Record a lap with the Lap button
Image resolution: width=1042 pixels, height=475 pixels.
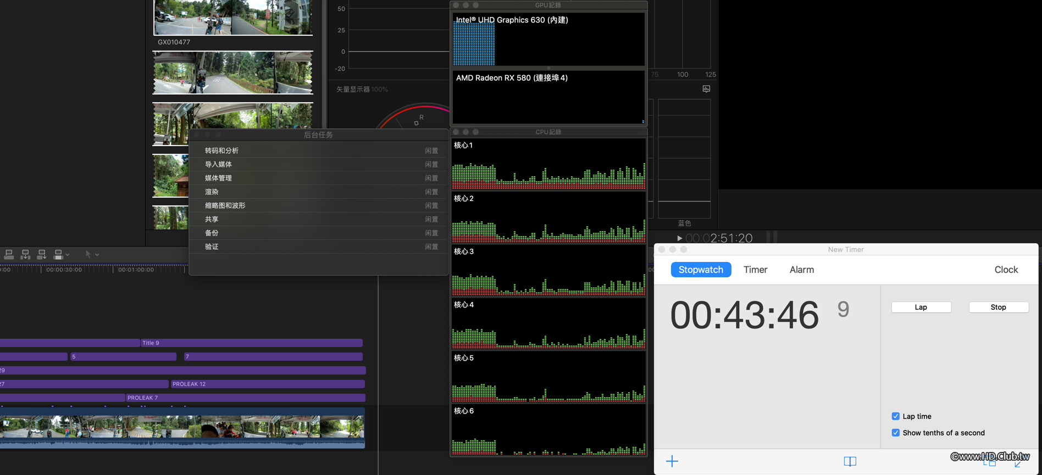click(921, 307)
